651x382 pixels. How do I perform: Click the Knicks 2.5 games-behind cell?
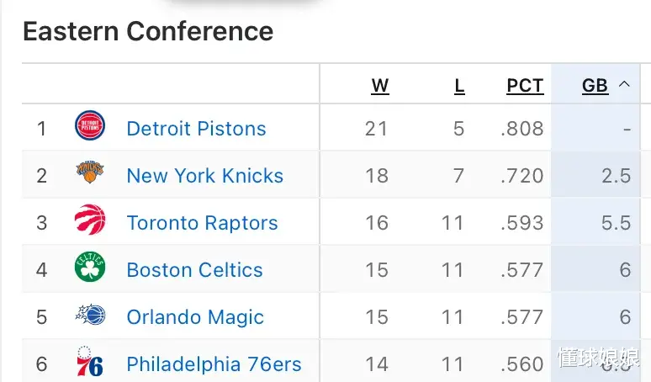coord(616,176)
